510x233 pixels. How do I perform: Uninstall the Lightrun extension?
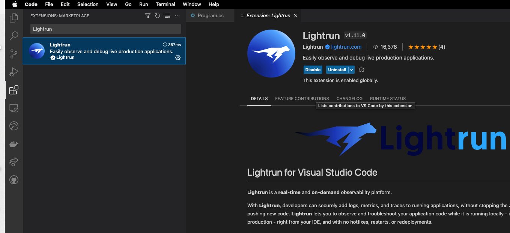(337, 70)
